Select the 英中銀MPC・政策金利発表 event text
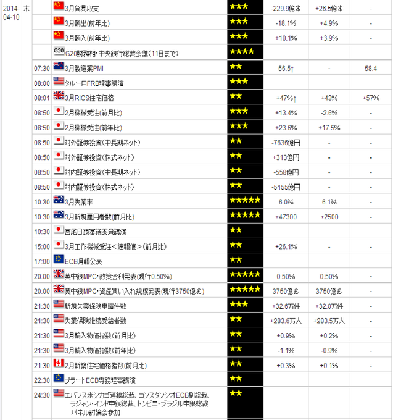This screenshot has height=420, width=393. coord(118,277)
